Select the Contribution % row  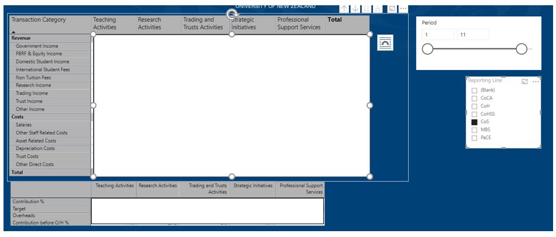pyautogui.click(x=50, y=201)
